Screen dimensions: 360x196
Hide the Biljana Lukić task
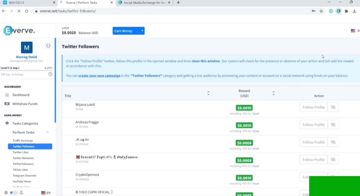tap(333, 107)
